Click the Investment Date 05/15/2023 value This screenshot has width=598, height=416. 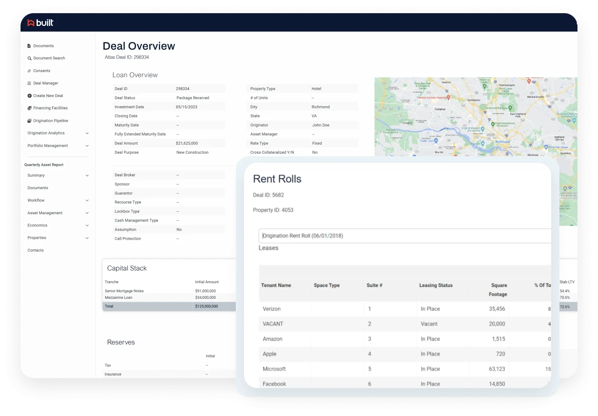point(186,107)
